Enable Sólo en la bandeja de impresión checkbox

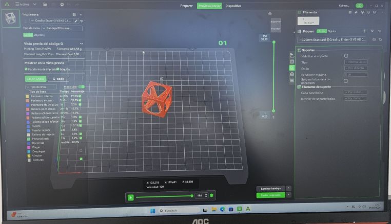pos(346,81)
